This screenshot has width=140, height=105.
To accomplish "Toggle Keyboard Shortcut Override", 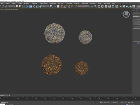I will point(58,6).
